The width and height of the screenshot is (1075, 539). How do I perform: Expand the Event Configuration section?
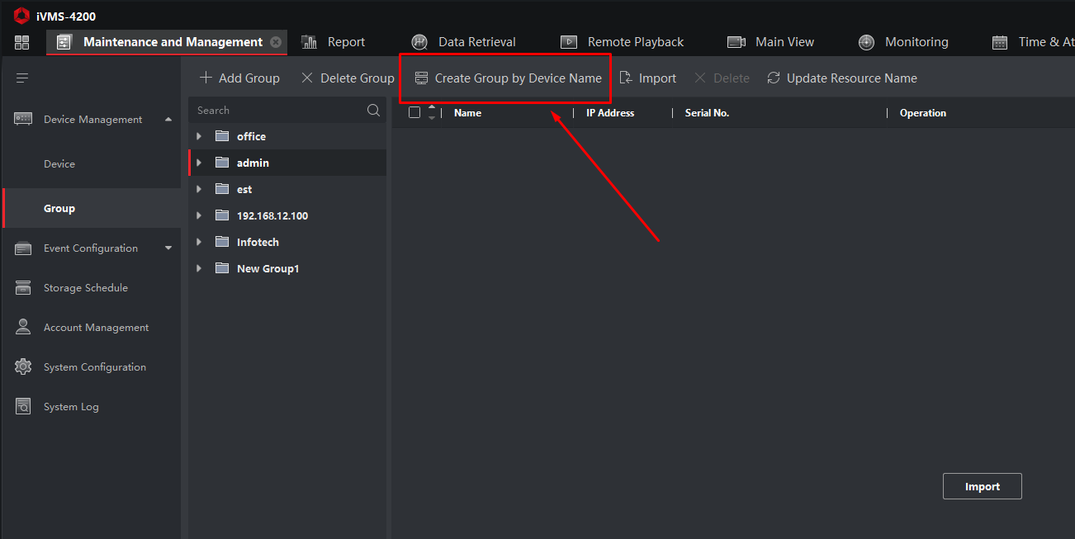pyautogui.click(x=168, y=248)
